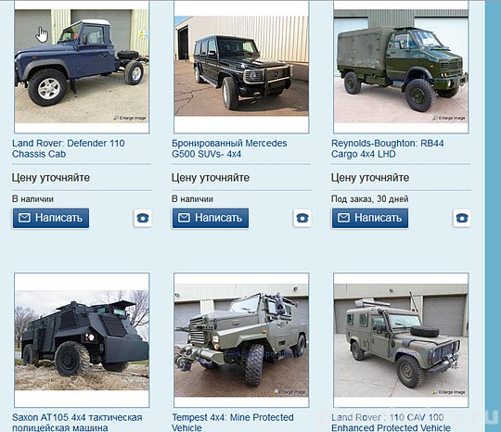Enlarge image icon on Tempest 4x4 photo
The height and width of the screenshot is (432, 501).
[x=289, y=392]
